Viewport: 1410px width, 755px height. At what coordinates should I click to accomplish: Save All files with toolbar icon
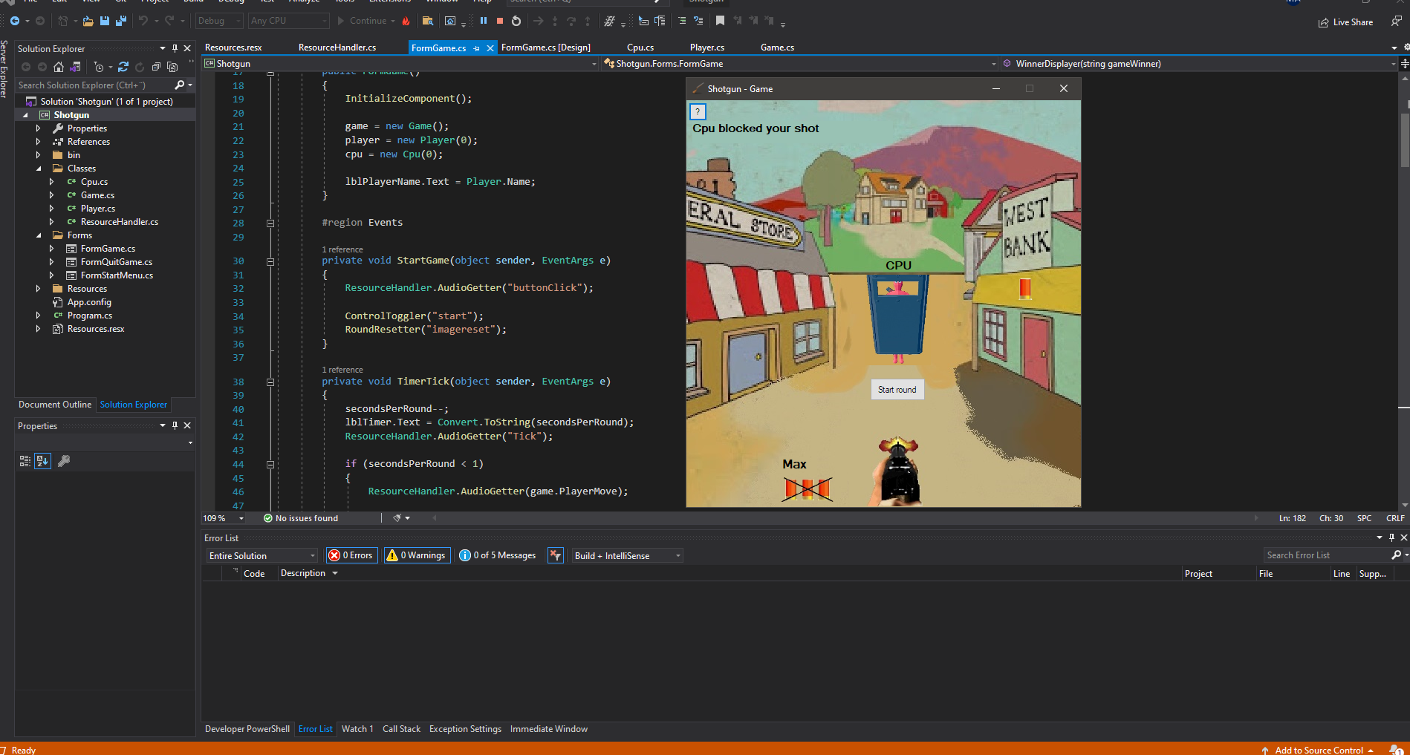coord(121,20)
